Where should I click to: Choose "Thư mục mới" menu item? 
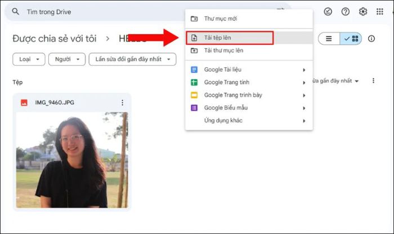point(249,19)
